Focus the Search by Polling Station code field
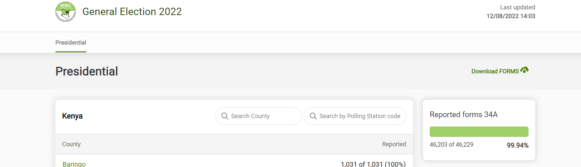This screenshot has height=167, width=581. pyautogui.click(x=360, y=116)
